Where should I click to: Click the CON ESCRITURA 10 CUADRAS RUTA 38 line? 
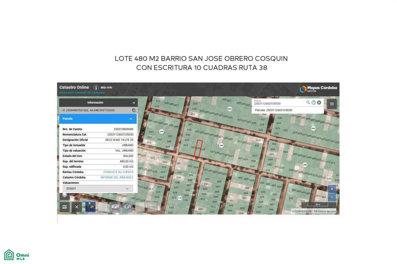202,68
